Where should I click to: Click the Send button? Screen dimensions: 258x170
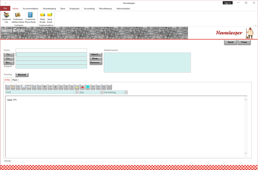[x=230, y=42]
